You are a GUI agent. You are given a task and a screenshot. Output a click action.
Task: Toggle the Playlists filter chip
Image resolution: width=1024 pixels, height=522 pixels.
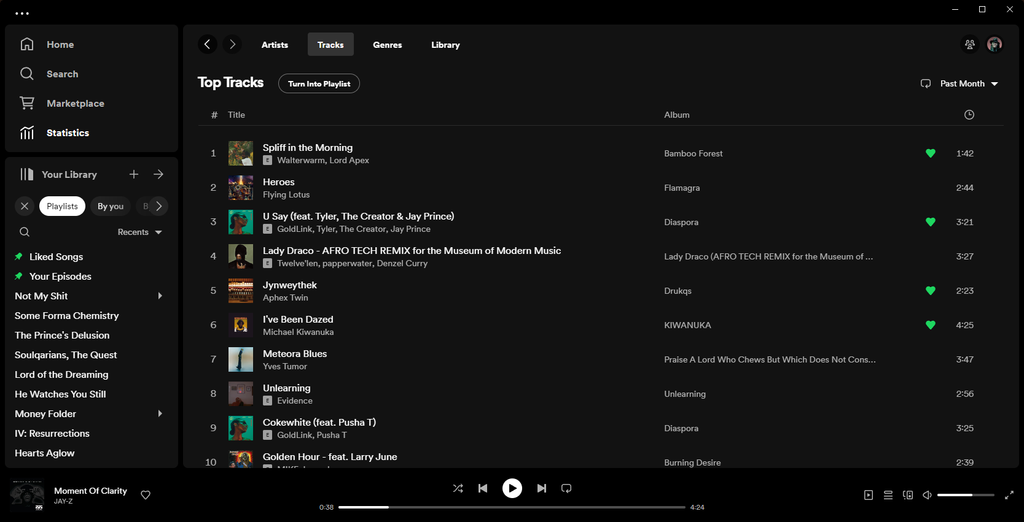(62, 206)
